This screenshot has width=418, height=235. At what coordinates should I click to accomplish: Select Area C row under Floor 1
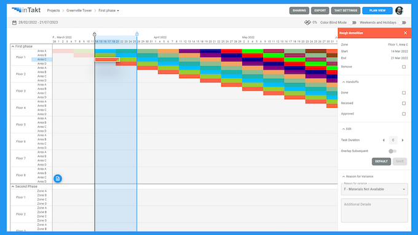click(42, 60)
